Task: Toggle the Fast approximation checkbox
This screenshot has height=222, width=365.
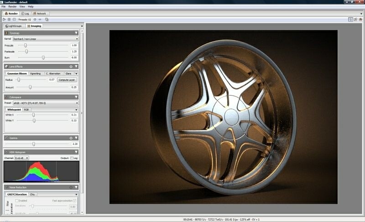Action: [x=74, y=201]
